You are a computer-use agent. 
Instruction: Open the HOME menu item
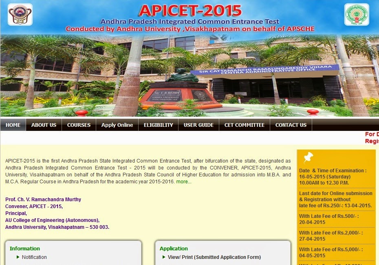13,125
